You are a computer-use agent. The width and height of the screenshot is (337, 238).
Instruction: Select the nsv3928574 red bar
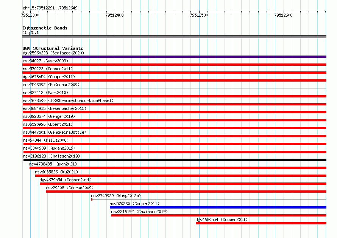(174, 120)
